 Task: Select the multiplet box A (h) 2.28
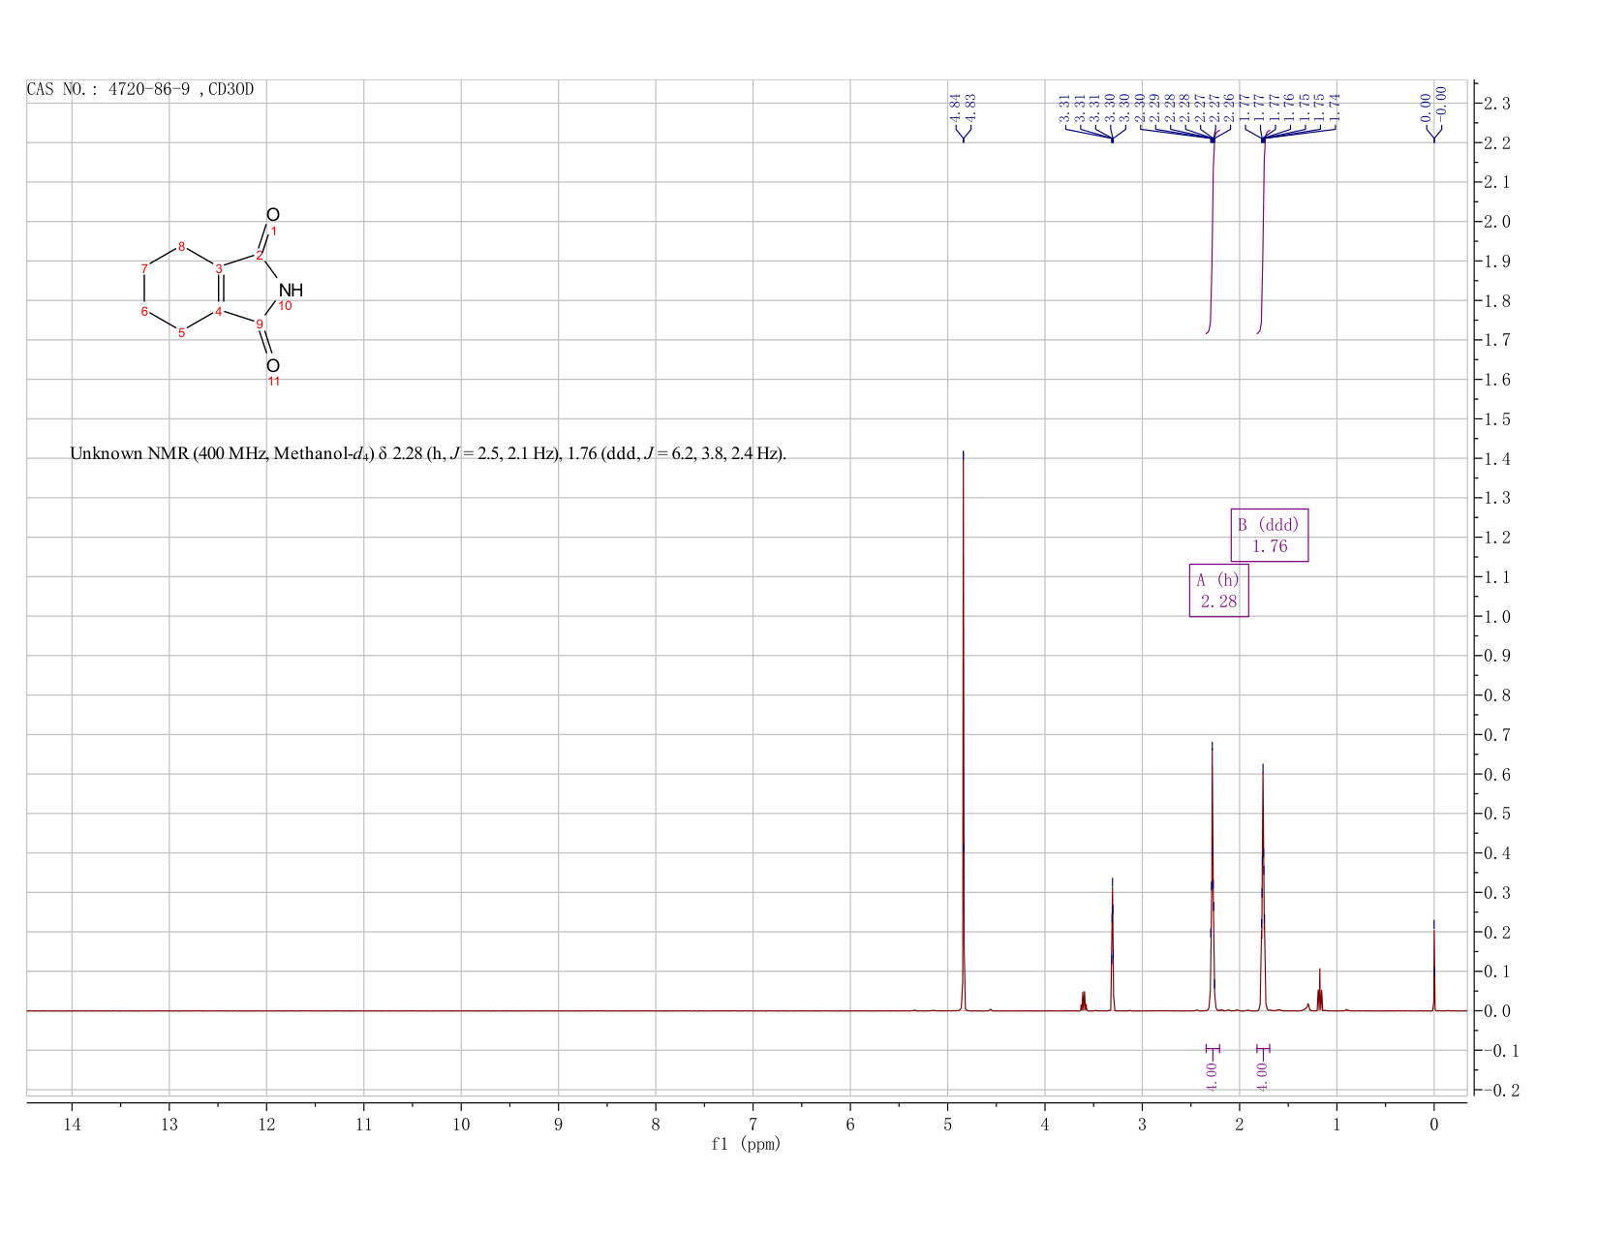(x=1219, y=591)
